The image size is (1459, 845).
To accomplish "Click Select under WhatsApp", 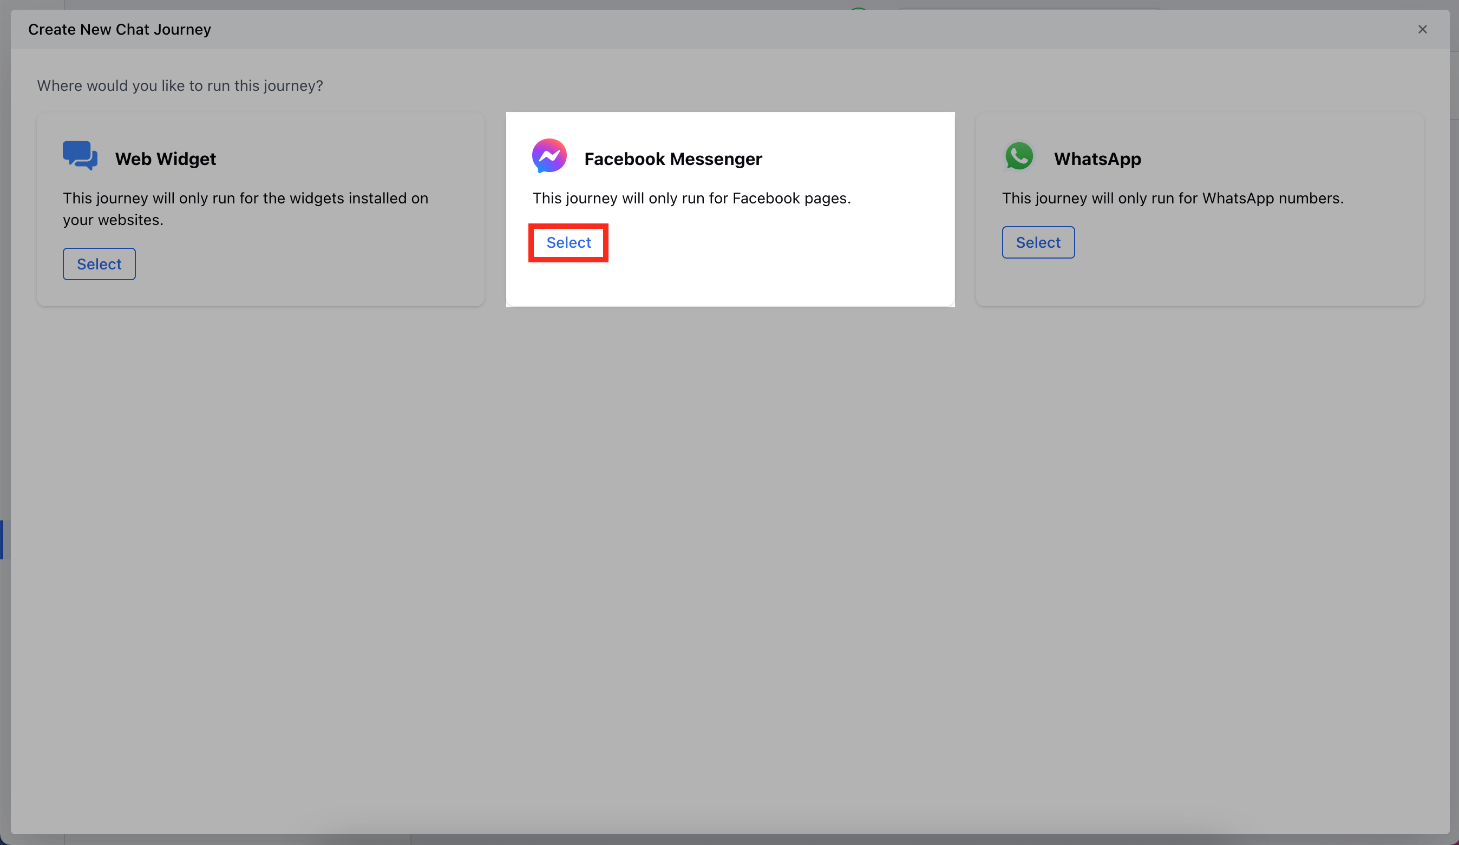I will (x=1038, y=242).
